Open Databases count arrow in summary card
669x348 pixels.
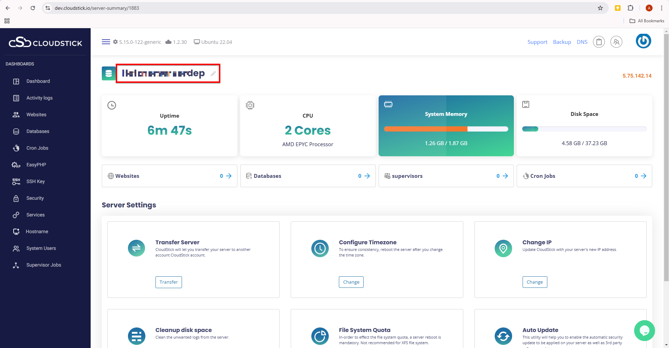click(367, 176)
